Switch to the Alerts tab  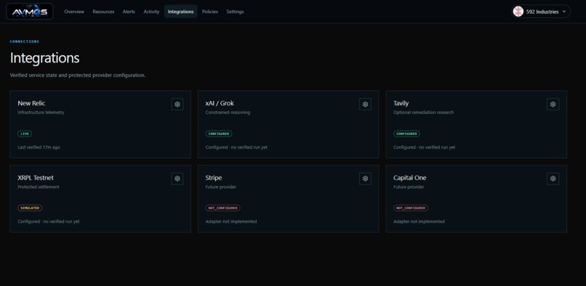[129, 12]
